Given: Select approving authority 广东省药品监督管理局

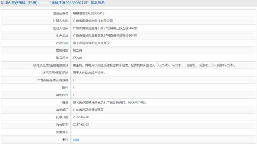Looking at the screenshot, I should (x=88, y=110).
